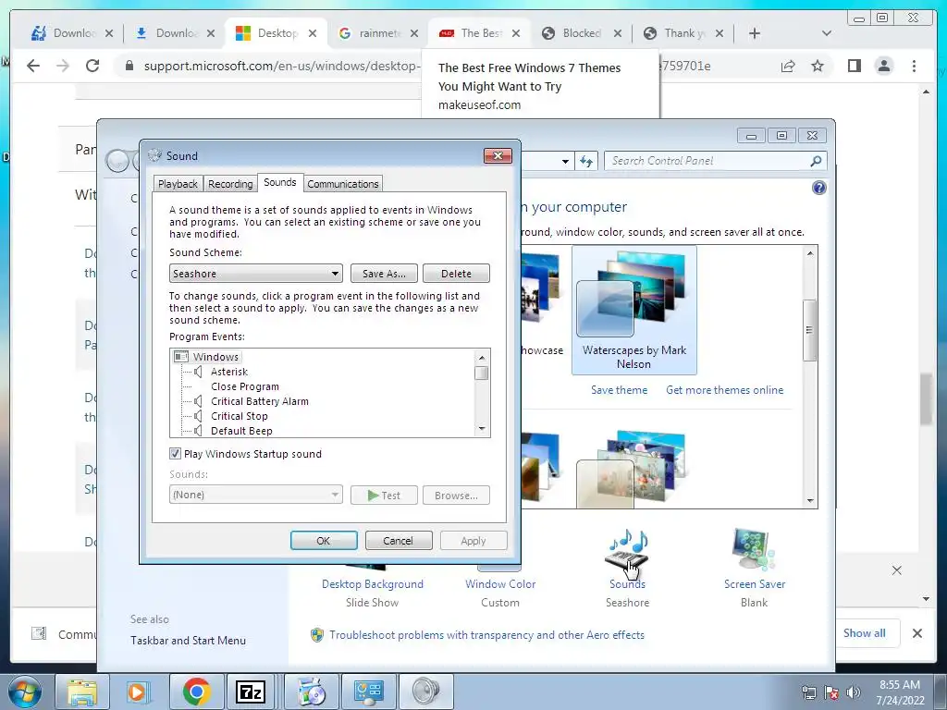The height and width of the screenshot is (710, 947).
Task: Click the Sounds keyboard icon in Personalization
Action: pyautogui.click(x=627, y=549)
